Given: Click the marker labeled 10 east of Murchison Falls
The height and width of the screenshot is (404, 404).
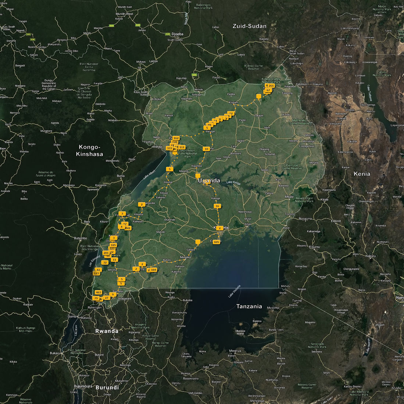Looking at the screenshot, I should click(x=206, y=149).
